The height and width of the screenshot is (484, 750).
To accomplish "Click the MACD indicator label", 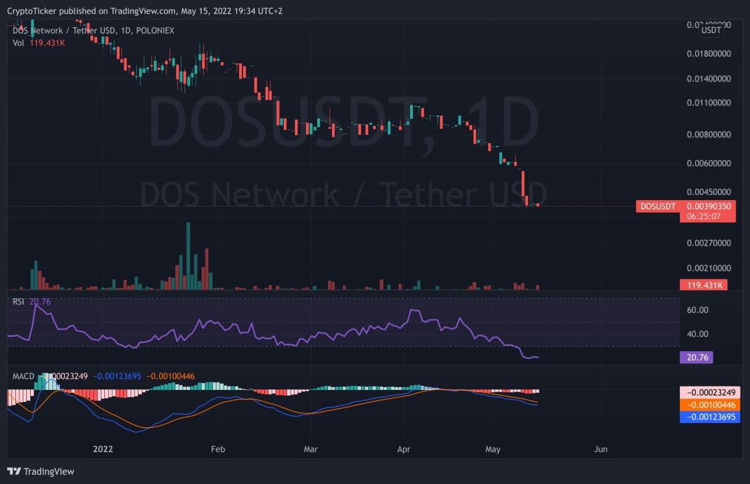I will (x=24, y=376).
